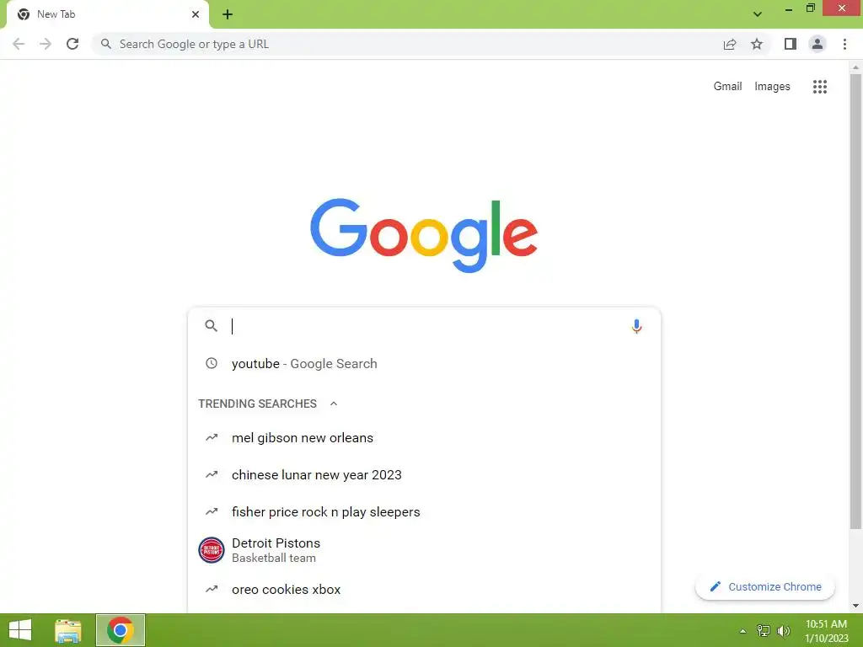Click the scrollbar down arrow
Screen dimensions: 863x647
855,606
